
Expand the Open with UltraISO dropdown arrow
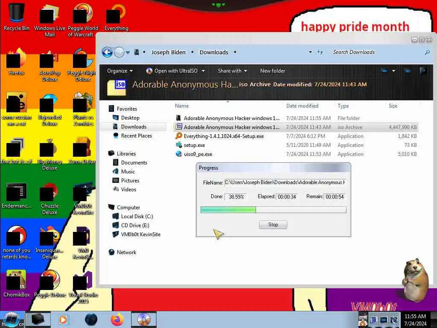[x=204, y=71]
